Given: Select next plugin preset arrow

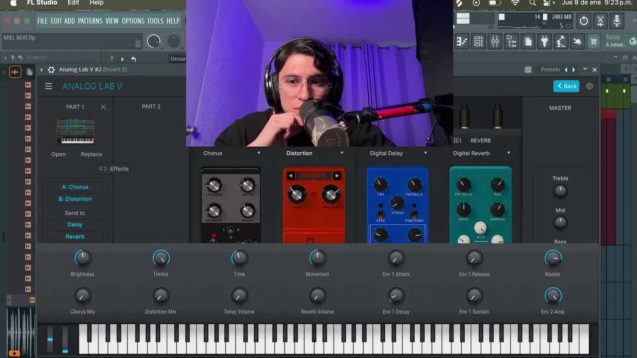Looking at the screenshot, I should (x=574, y=70).
